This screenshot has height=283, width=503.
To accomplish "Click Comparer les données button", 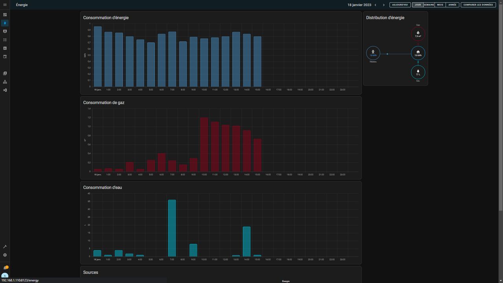I will [478, 5].
